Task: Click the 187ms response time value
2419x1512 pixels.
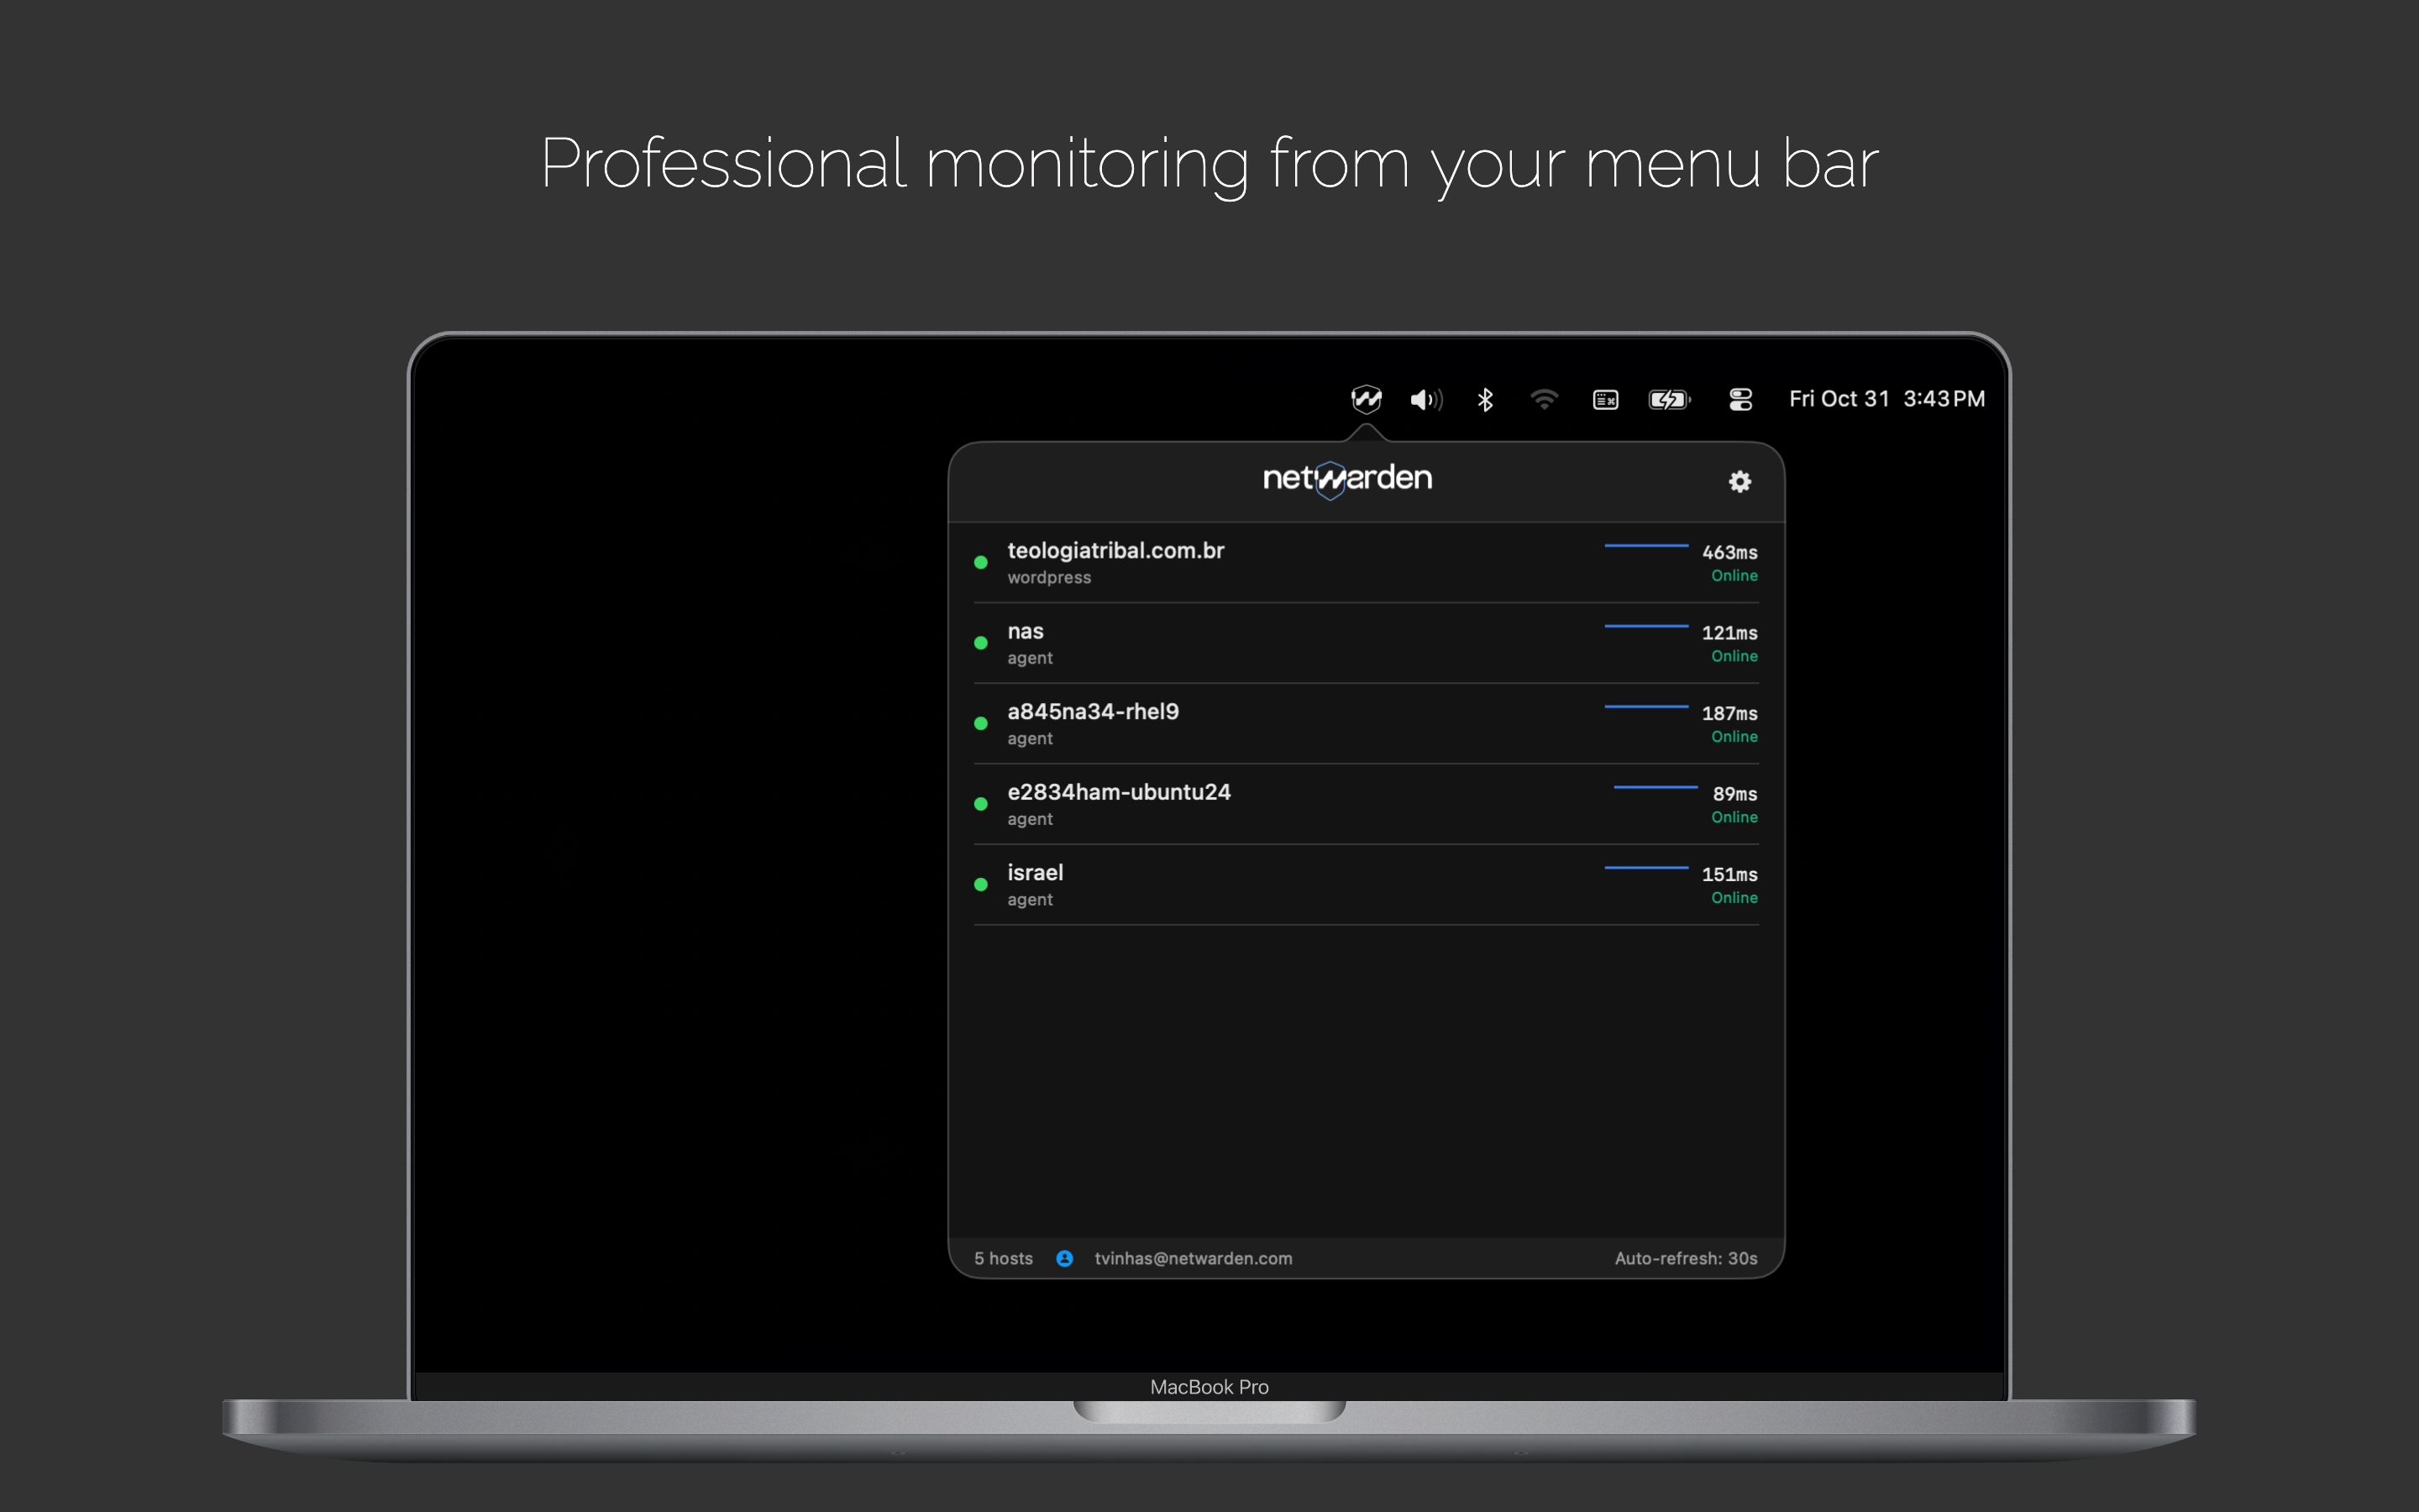Action: coord(1729,714)
